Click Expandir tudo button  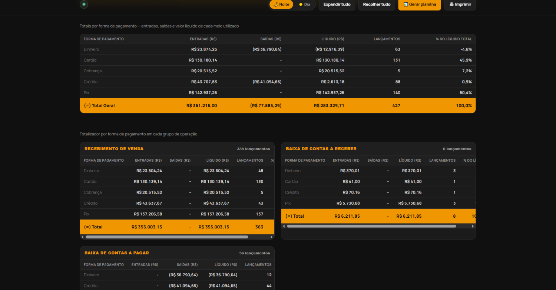click(x=337, y=4)
